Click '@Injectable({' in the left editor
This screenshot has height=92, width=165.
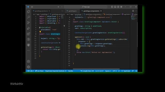pos(45,27)
